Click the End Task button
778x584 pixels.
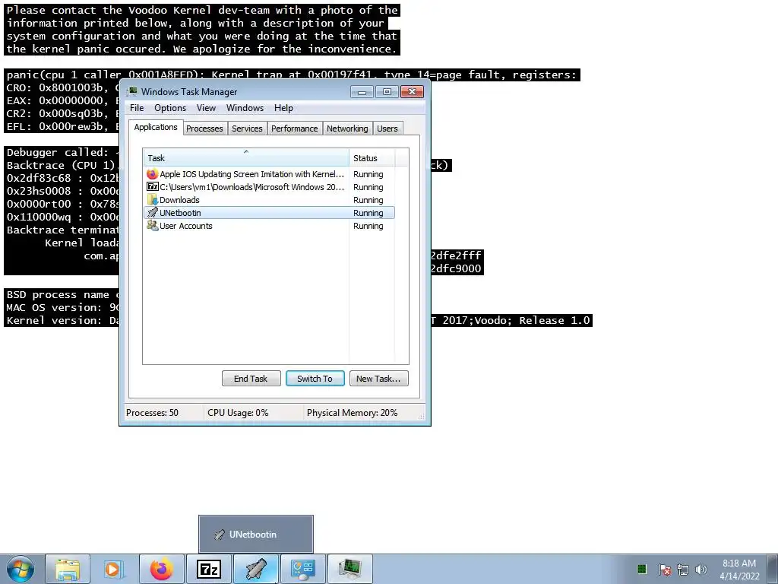click(251, 379)
